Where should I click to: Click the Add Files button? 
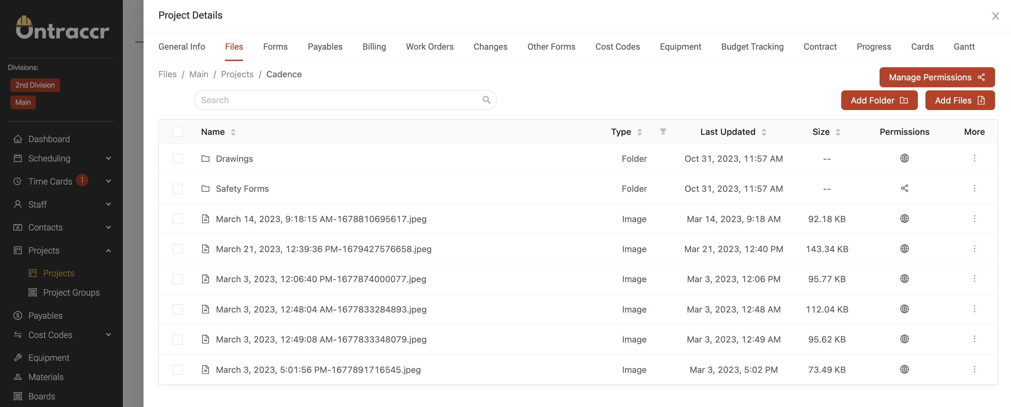(x=960, y=100)
